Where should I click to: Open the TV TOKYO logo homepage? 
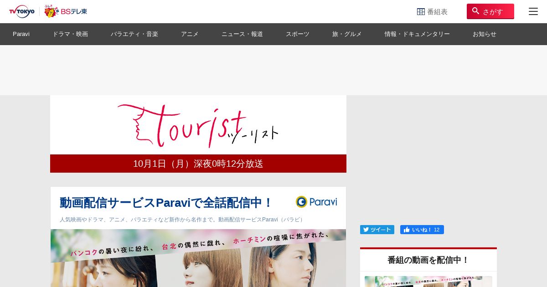[x=21, y=11]
